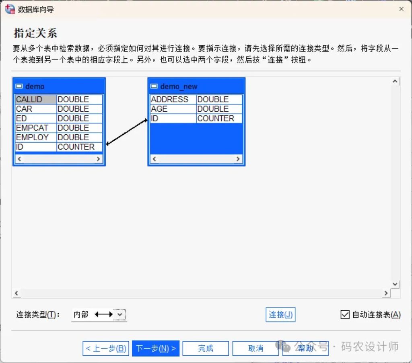Close the database wizard dialog
This screenshot has height=363, width=412.
pos(401,9)
